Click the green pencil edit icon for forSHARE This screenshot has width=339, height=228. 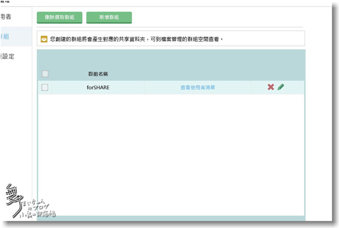pos(281,87)
